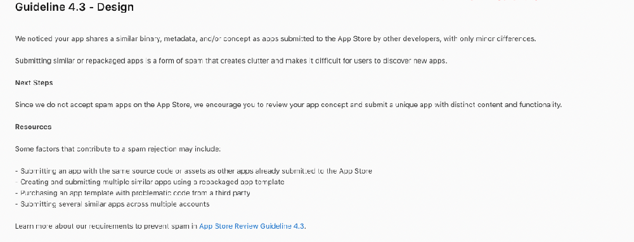634x242 pixels.
Task: Click the paragraph starting 'Since we do not accept'
Action: tap(288, 105)
